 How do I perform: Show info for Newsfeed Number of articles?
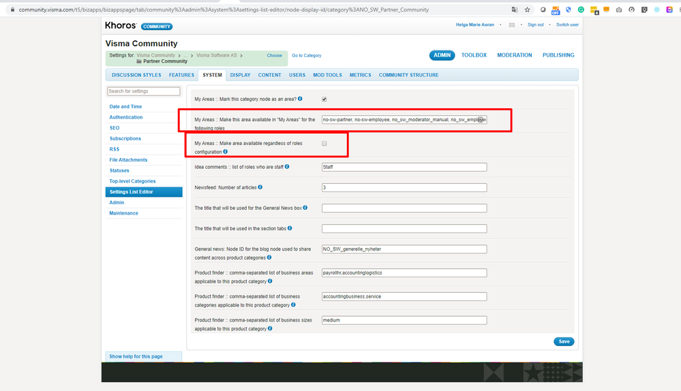pos(260,187)
